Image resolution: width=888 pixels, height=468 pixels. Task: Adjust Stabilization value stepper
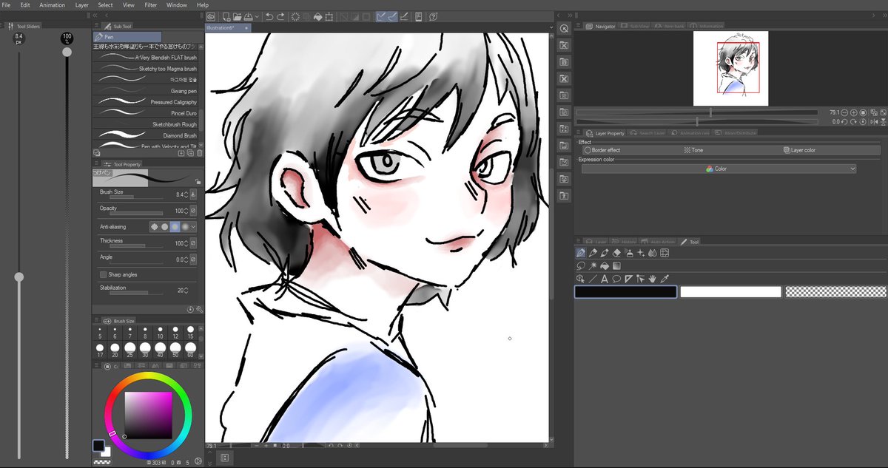(186, 291)
